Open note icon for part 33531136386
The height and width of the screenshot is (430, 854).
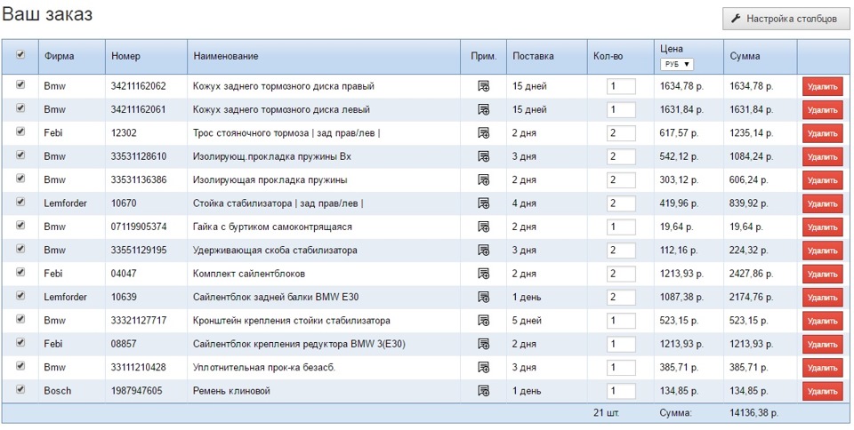point(483,179)
